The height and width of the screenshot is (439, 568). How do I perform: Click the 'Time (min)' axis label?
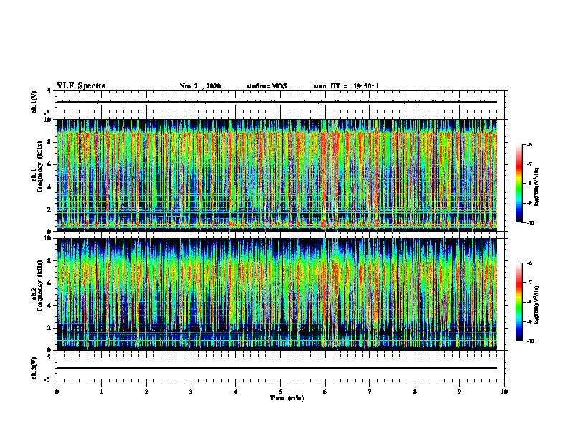click(287, 398)
